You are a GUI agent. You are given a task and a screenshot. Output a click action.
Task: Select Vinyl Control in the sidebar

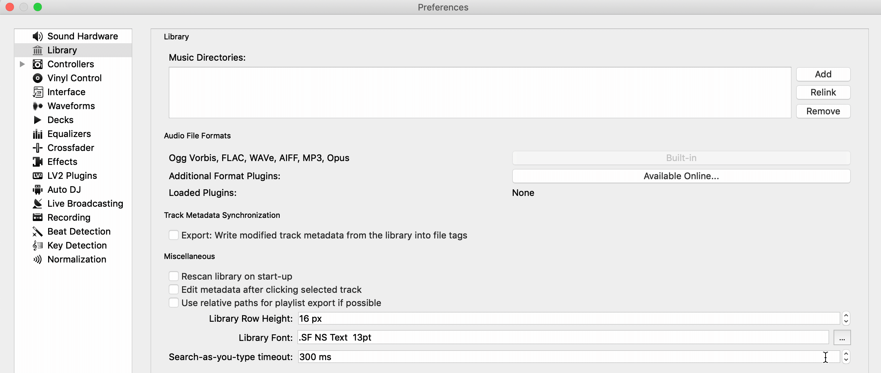pos(75,78)
